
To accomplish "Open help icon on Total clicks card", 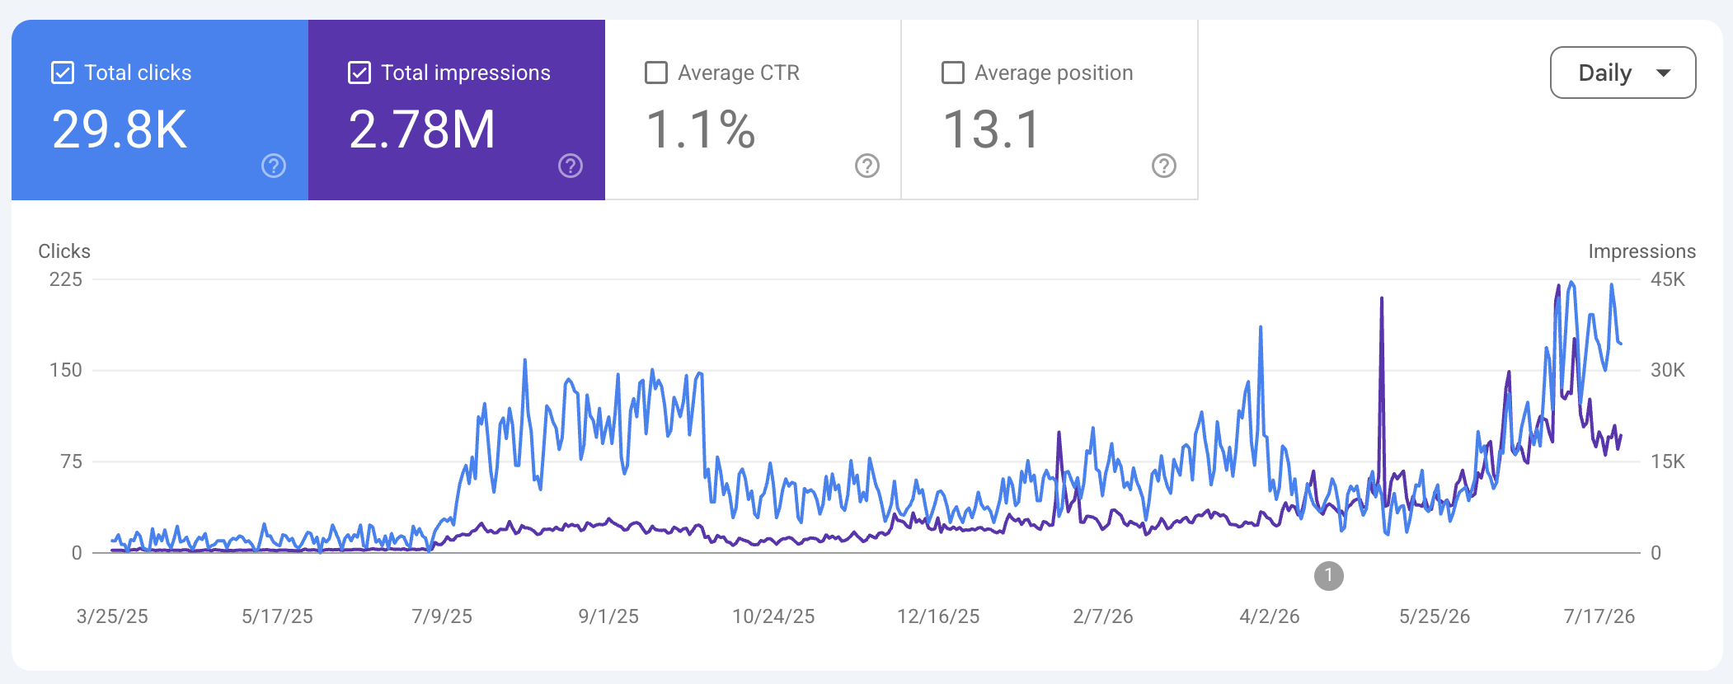I will (x=274, y=166).
